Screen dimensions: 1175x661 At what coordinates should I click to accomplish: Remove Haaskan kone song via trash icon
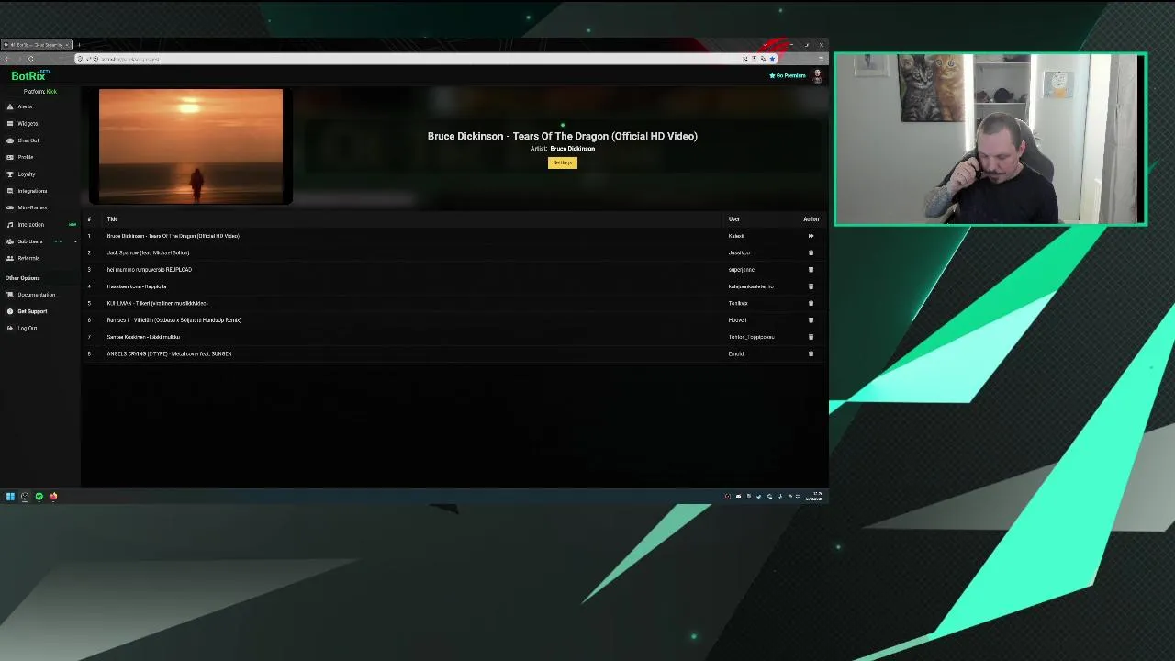pyautogui.click(x=811, y=286)
